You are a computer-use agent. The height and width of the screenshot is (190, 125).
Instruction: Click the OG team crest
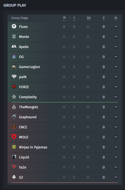[x=14, y=56]
